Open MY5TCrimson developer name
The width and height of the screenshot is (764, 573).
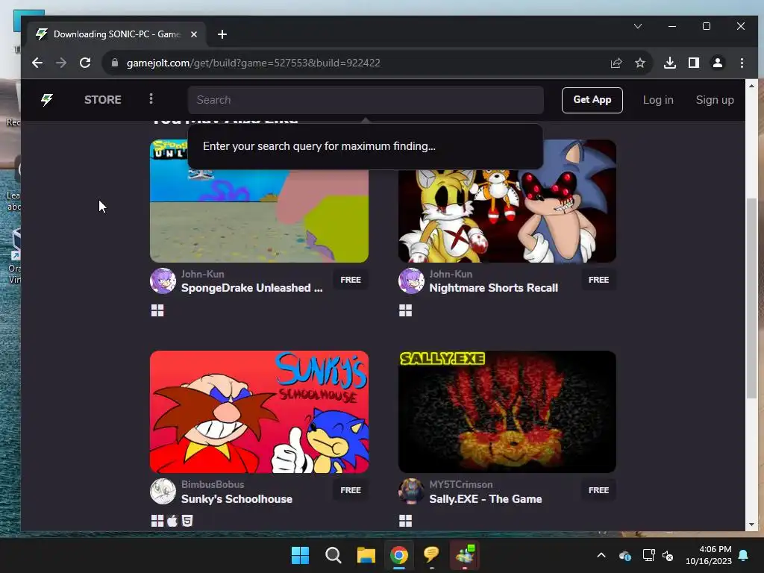pos(461,484)
